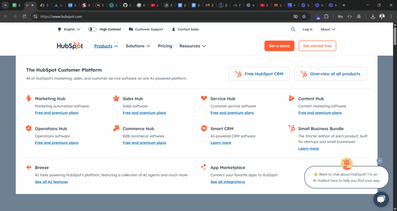Open the browser tab search dropdown

[x=5, y=5]
